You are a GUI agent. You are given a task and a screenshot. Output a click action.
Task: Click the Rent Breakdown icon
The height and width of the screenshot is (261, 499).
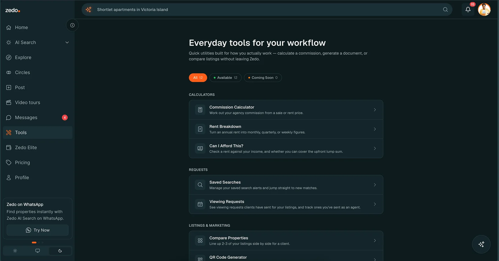[x=200, y=129]
